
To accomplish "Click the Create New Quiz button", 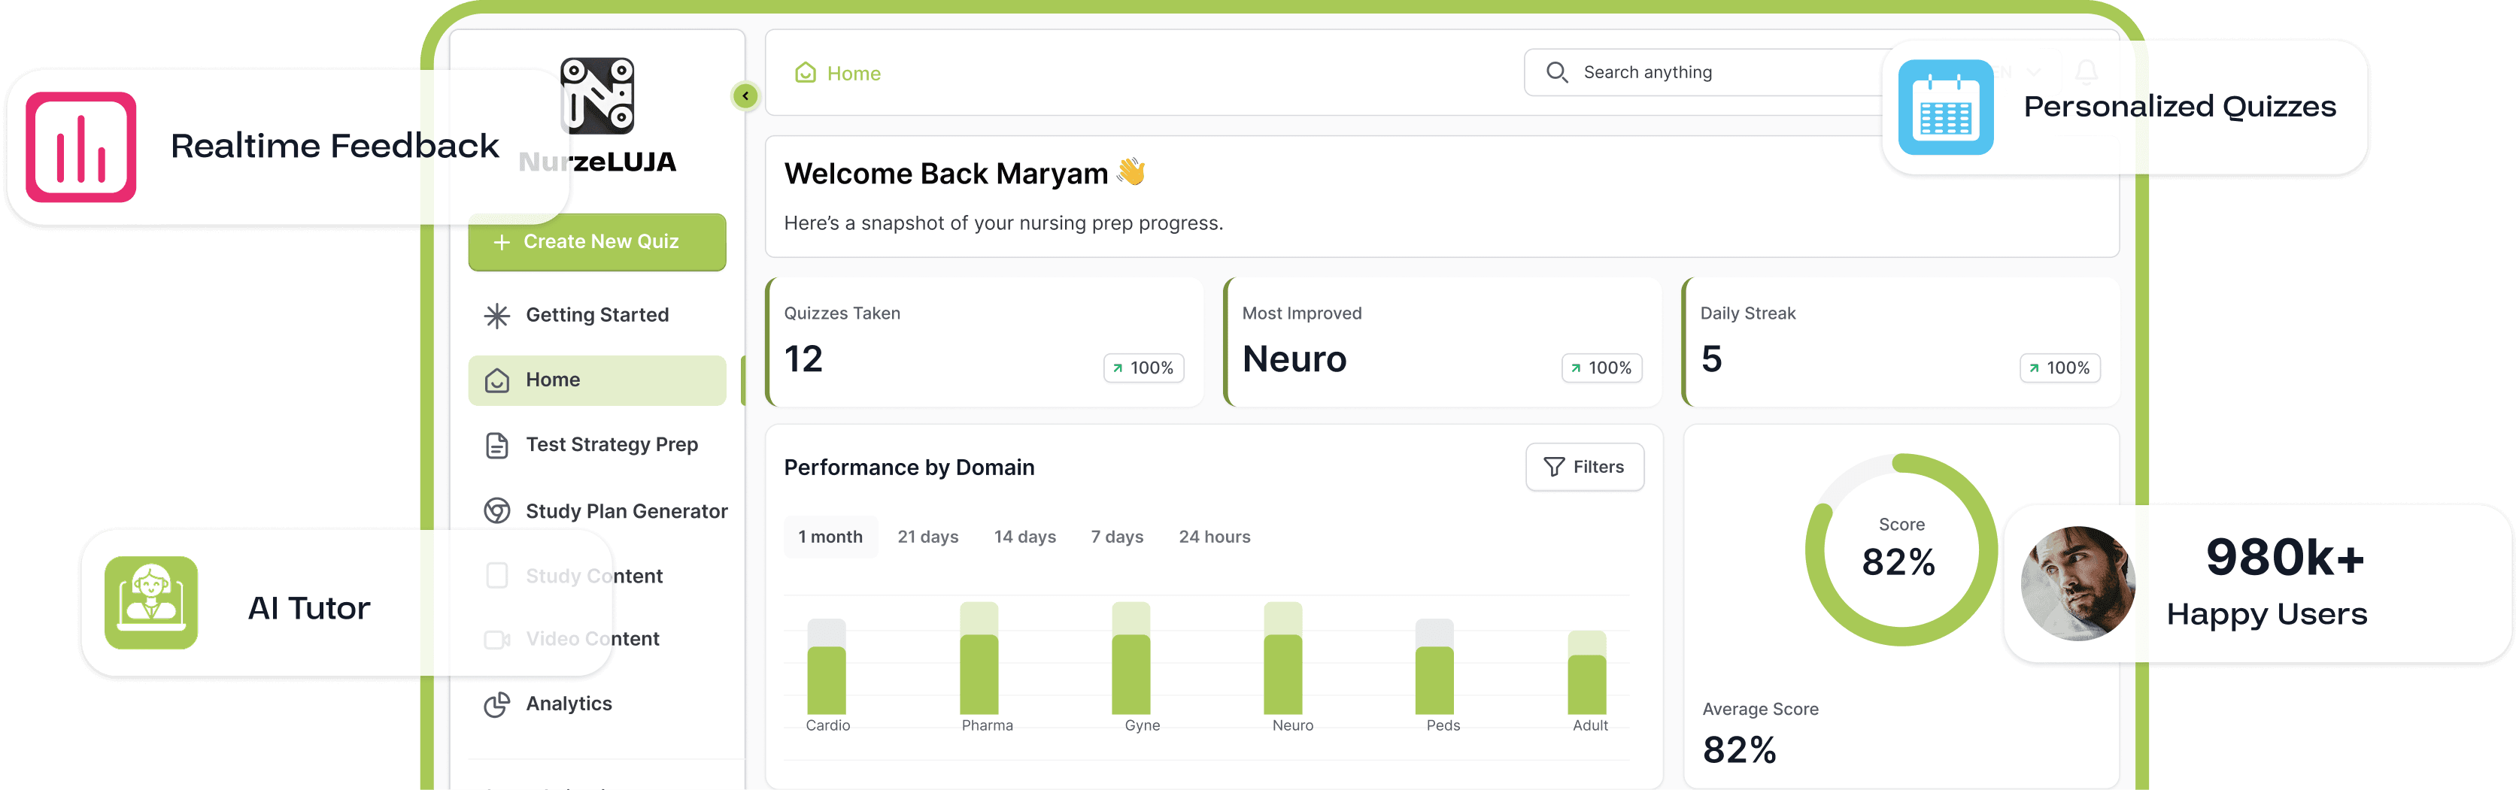I will point(596,241).
